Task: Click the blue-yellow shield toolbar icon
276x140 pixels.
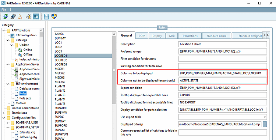Action: tap(54, 16)
